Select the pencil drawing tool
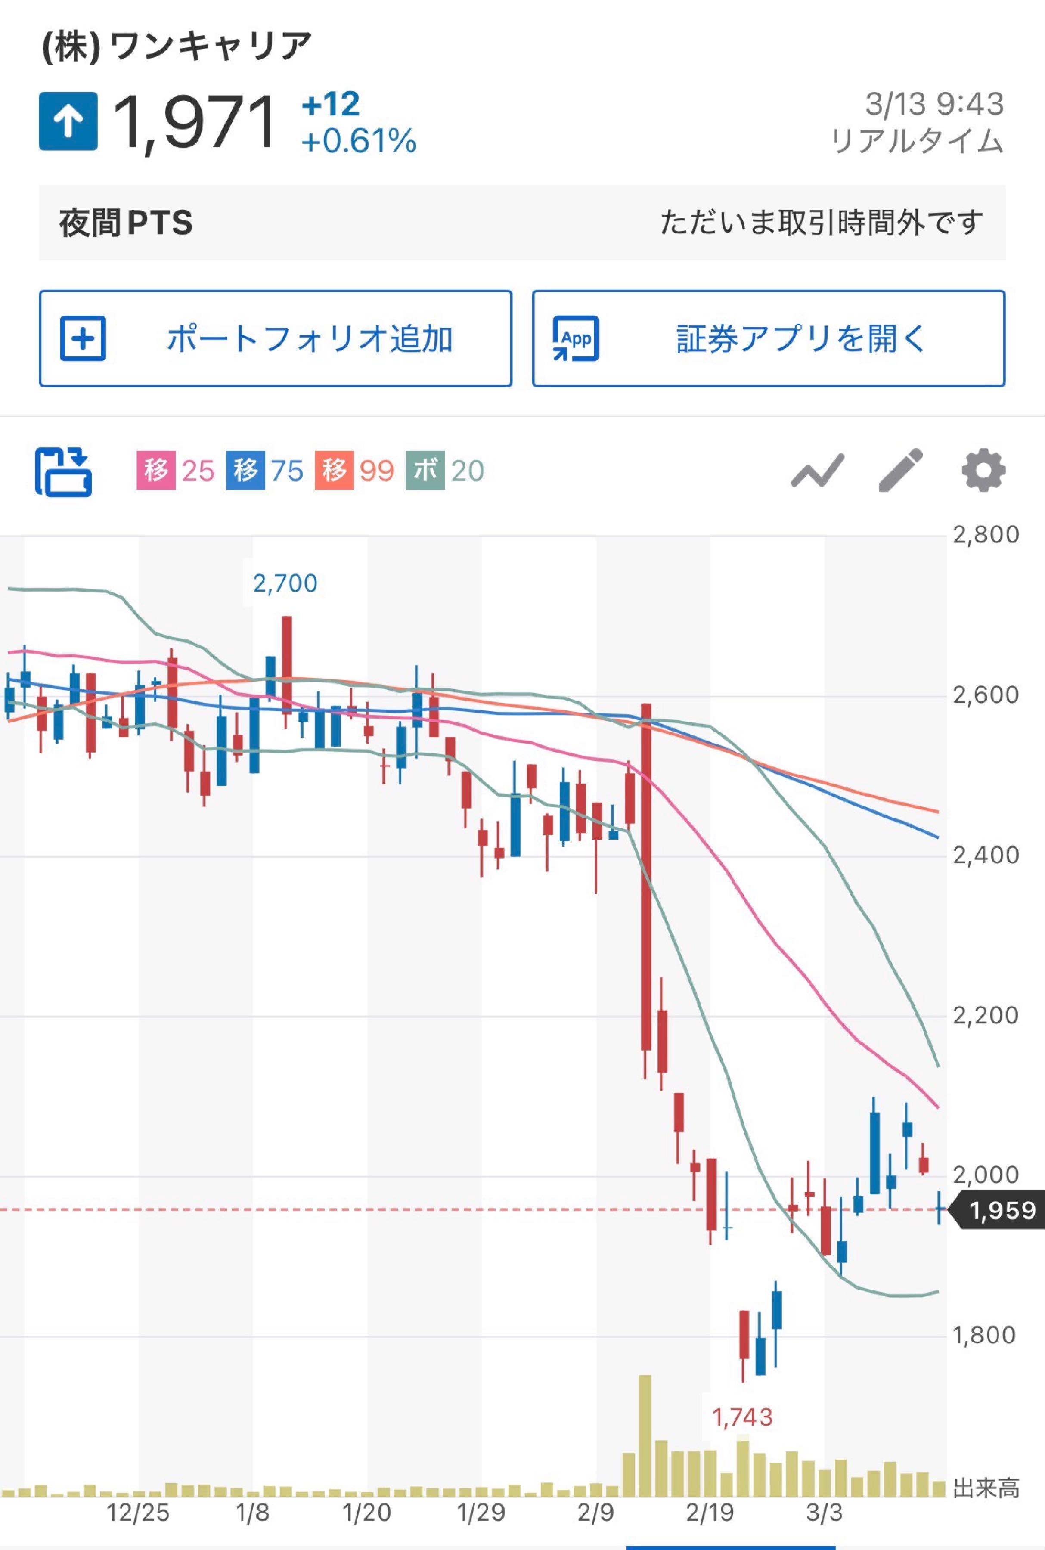Image resolution: width=1045 pixels, height=1550 pixels. click(900, 471)
